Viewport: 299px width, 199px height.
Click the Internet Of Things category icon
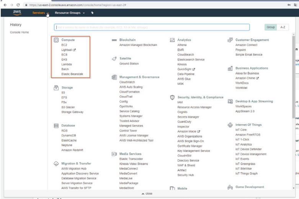[x=230, y=125]
